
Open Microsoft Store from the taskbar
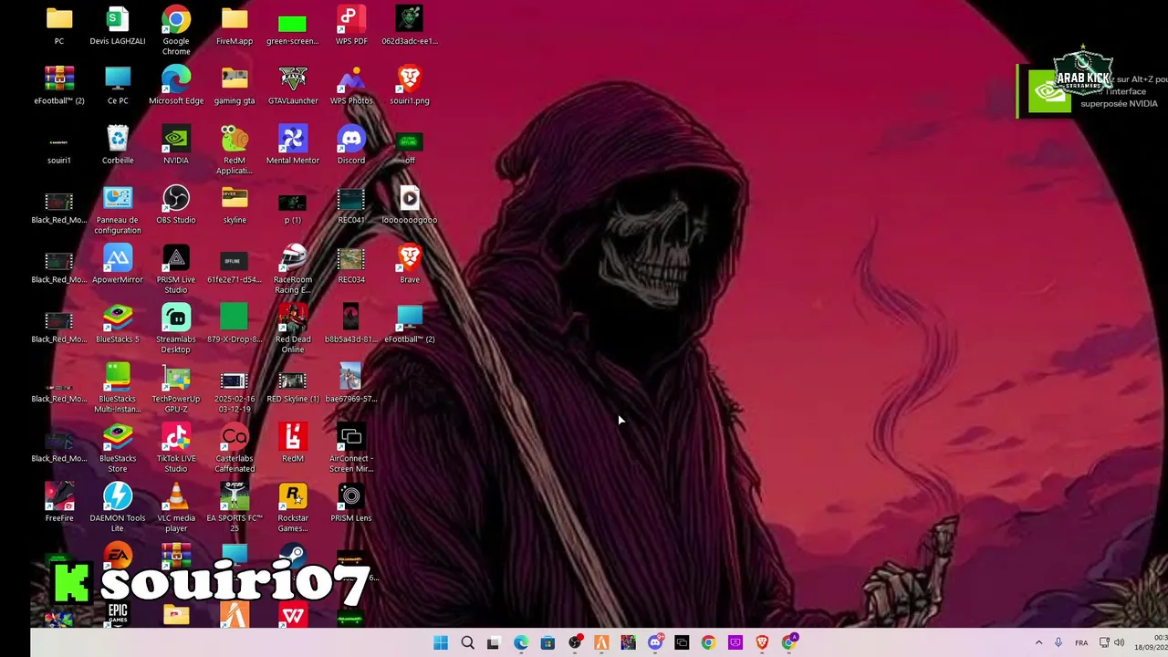click(x=547, y=642)
